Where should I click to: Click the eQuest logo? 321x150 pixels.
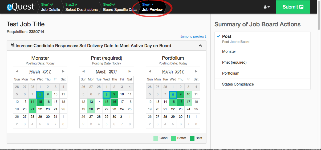coord(21,7)
